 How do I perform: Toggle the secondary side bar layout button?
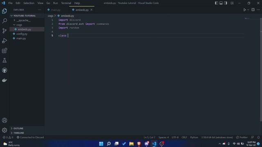[x=226, y=3]
